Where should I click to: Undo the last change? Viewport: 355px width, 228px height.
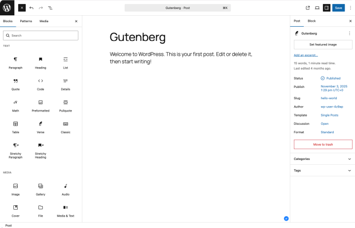click(x=32, y=8)
